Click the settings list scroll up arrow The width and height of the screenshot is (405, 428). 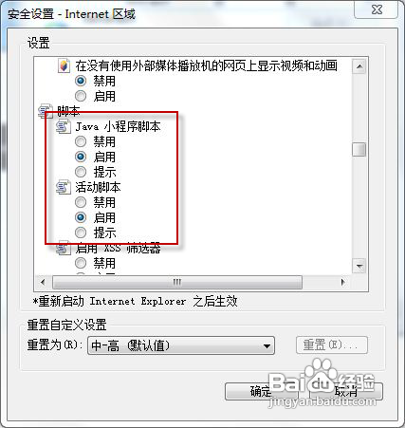pos(359,66)
